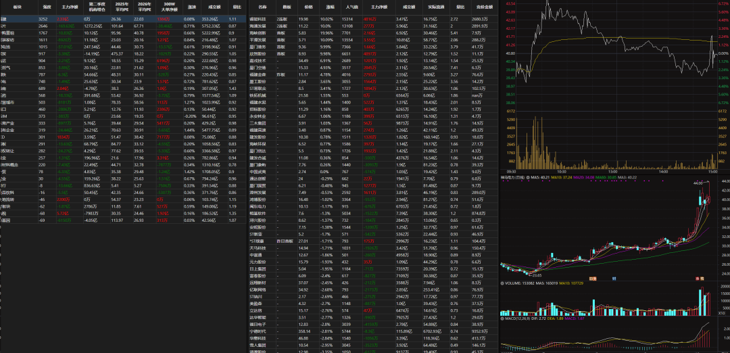Open settings icon beside 神马电力 K-line title
The height and width of the screenshot is (353, 730).
point(528,179)
